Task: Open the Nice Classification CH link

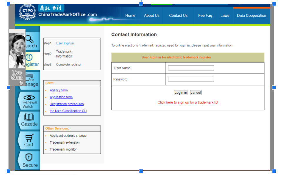Action: tap(68, 111)
